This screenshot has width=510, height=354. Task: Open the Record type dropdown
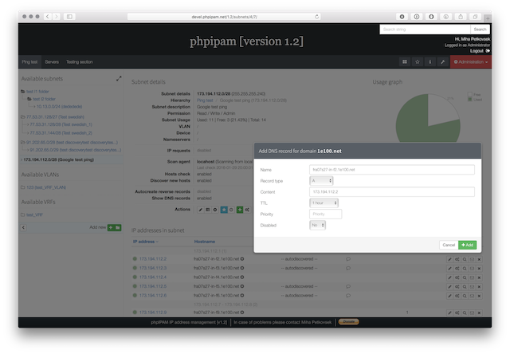[321, 180]
